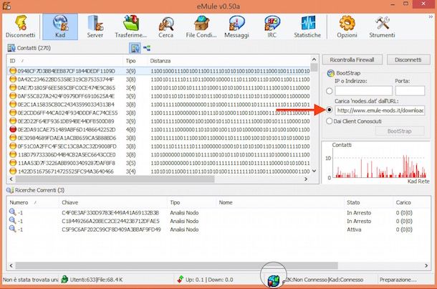Open the Statistiche statistics icon
Screen dimensions: 437x289
point(307,27)
